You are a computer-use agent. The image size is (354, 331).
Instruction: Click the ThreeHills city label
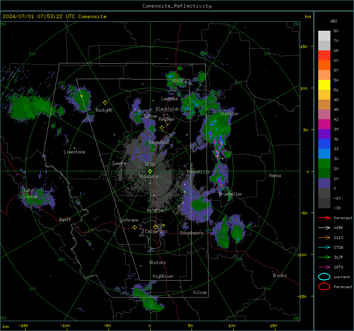pyautogui.click(x=198, y=172)
